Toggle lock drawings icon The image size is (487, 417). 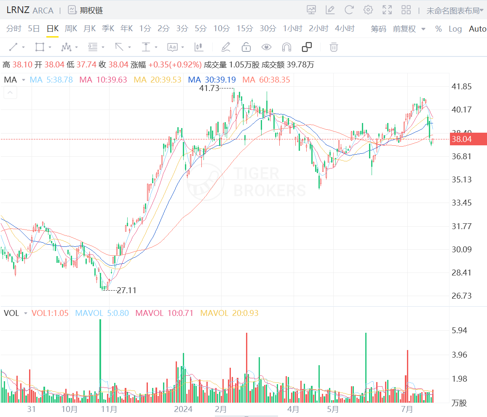pos(246,47)
